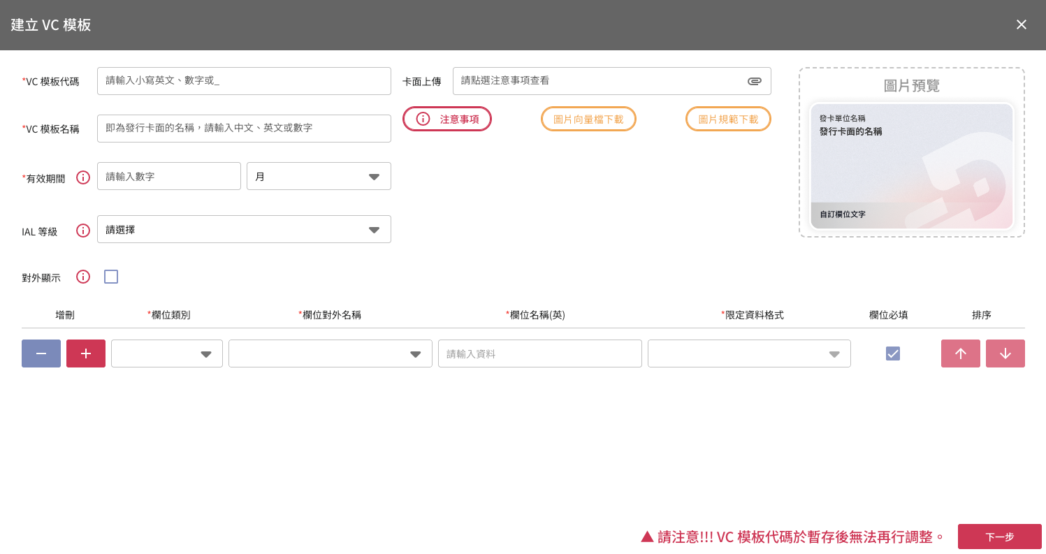Click 圖片規範下載 button
This screenshot has height=554, width=1046.
point(728,119)
